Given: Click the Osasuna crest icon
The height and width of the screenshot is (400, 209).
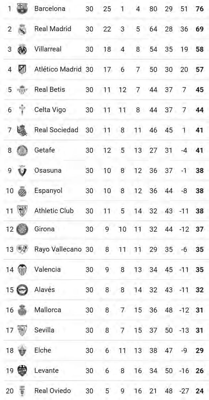Looking at the screenshot, I should tap(22, 171).
